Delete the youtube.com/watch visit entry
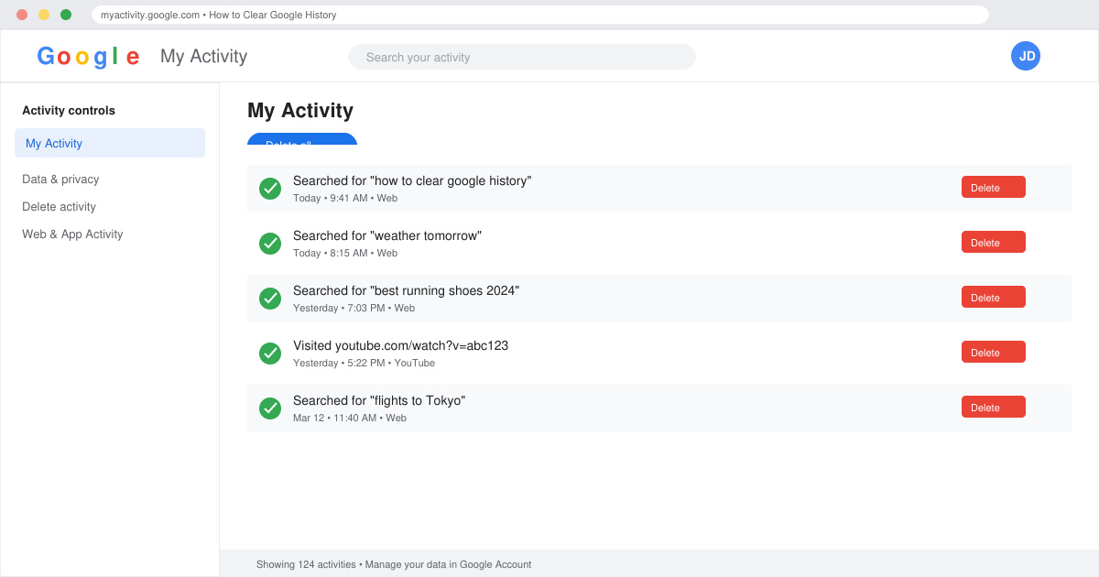Viewport: 1099px width, 577px height. pyautogui.click(x=994, y=352)
